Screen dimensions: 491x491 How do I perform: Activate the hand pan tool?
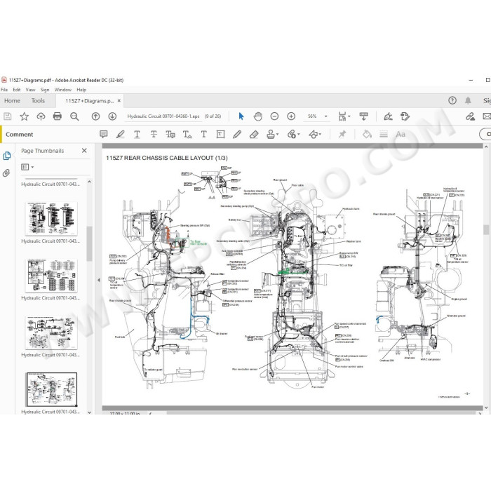tap(257, 116)
